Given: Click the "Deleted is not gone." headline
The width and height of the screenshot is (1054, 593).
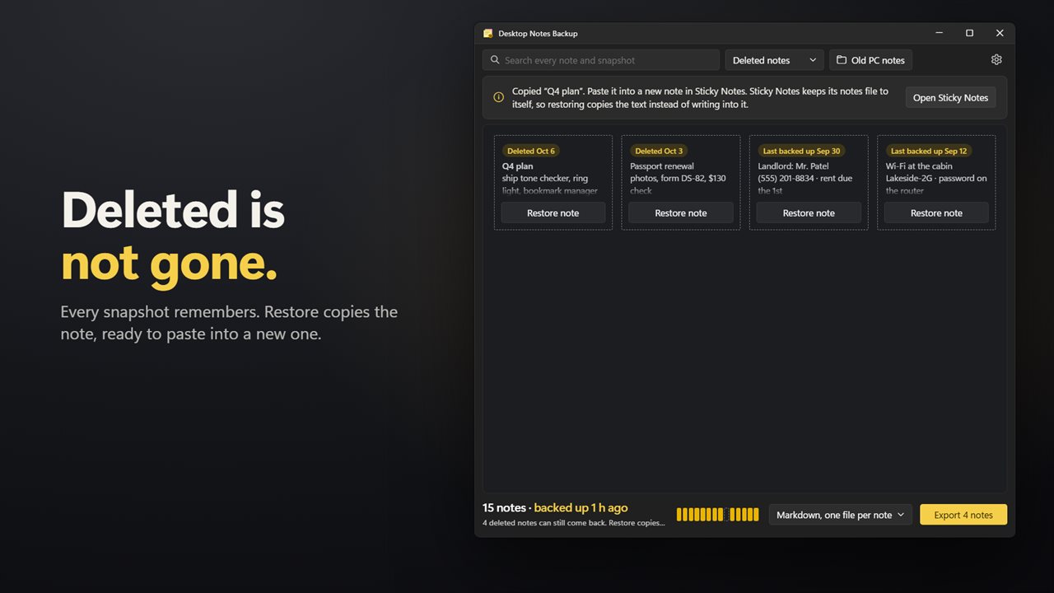Looking at the screenshot, I should point(173,236).
